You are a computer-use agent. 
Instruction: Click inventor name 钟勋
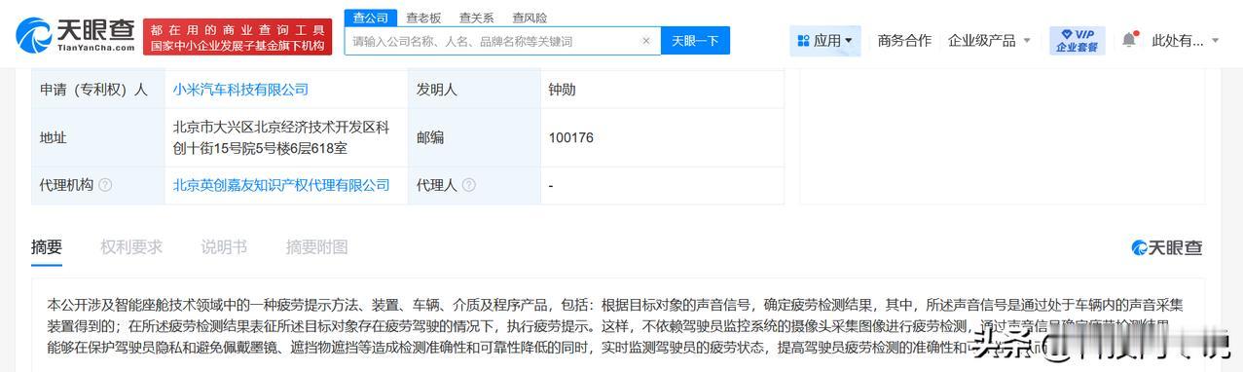click(x=562, y=90)
